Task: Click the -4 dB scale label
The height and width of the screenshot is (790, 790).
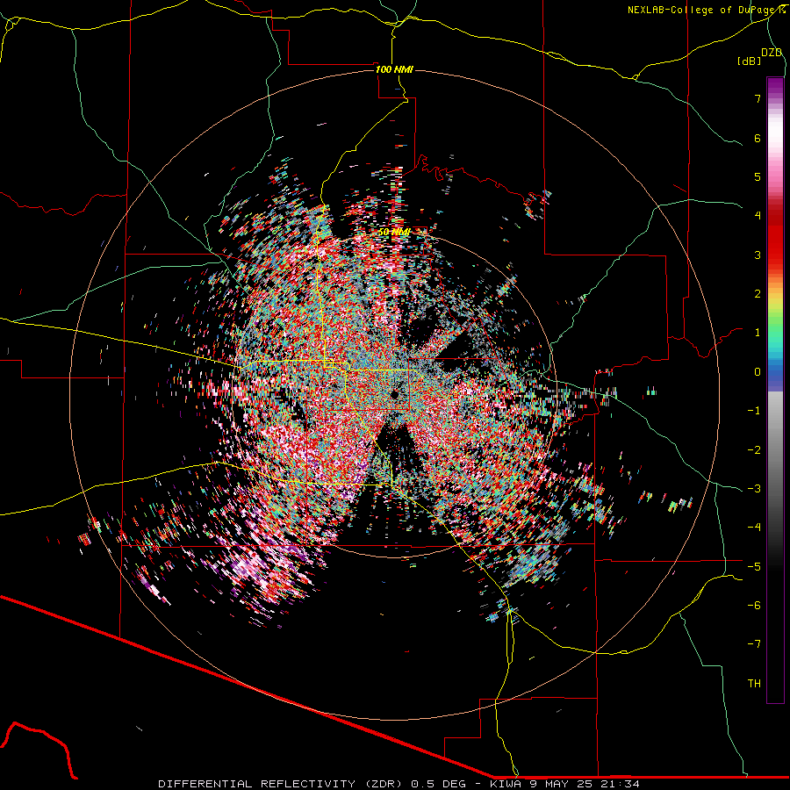Action: point(754,528)
